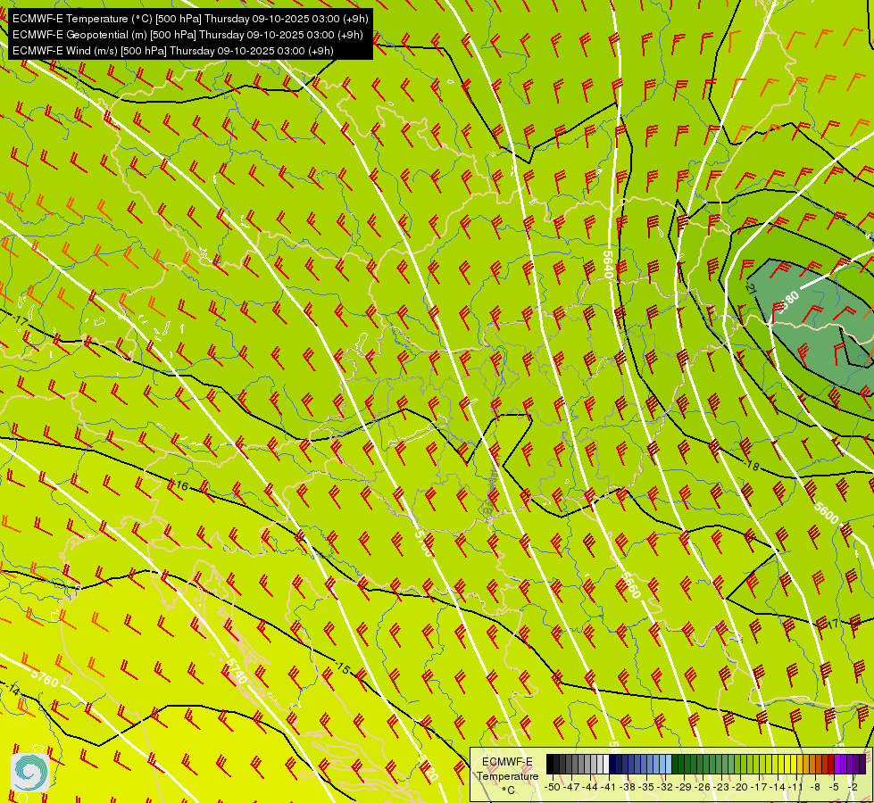The image size is (874, 803).
Task: Click the legend title ECMWF-E Temperature °C
Action: pyautogui.click(x=507, y=775)
